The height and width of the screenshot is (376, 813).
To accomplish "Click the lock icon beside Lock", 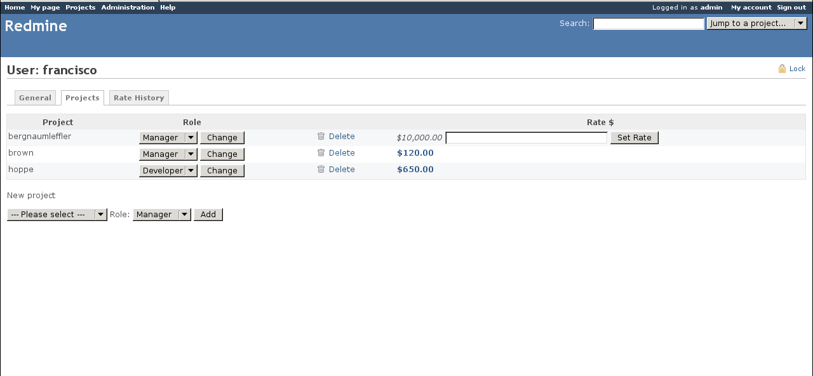I will click(783, 69).
